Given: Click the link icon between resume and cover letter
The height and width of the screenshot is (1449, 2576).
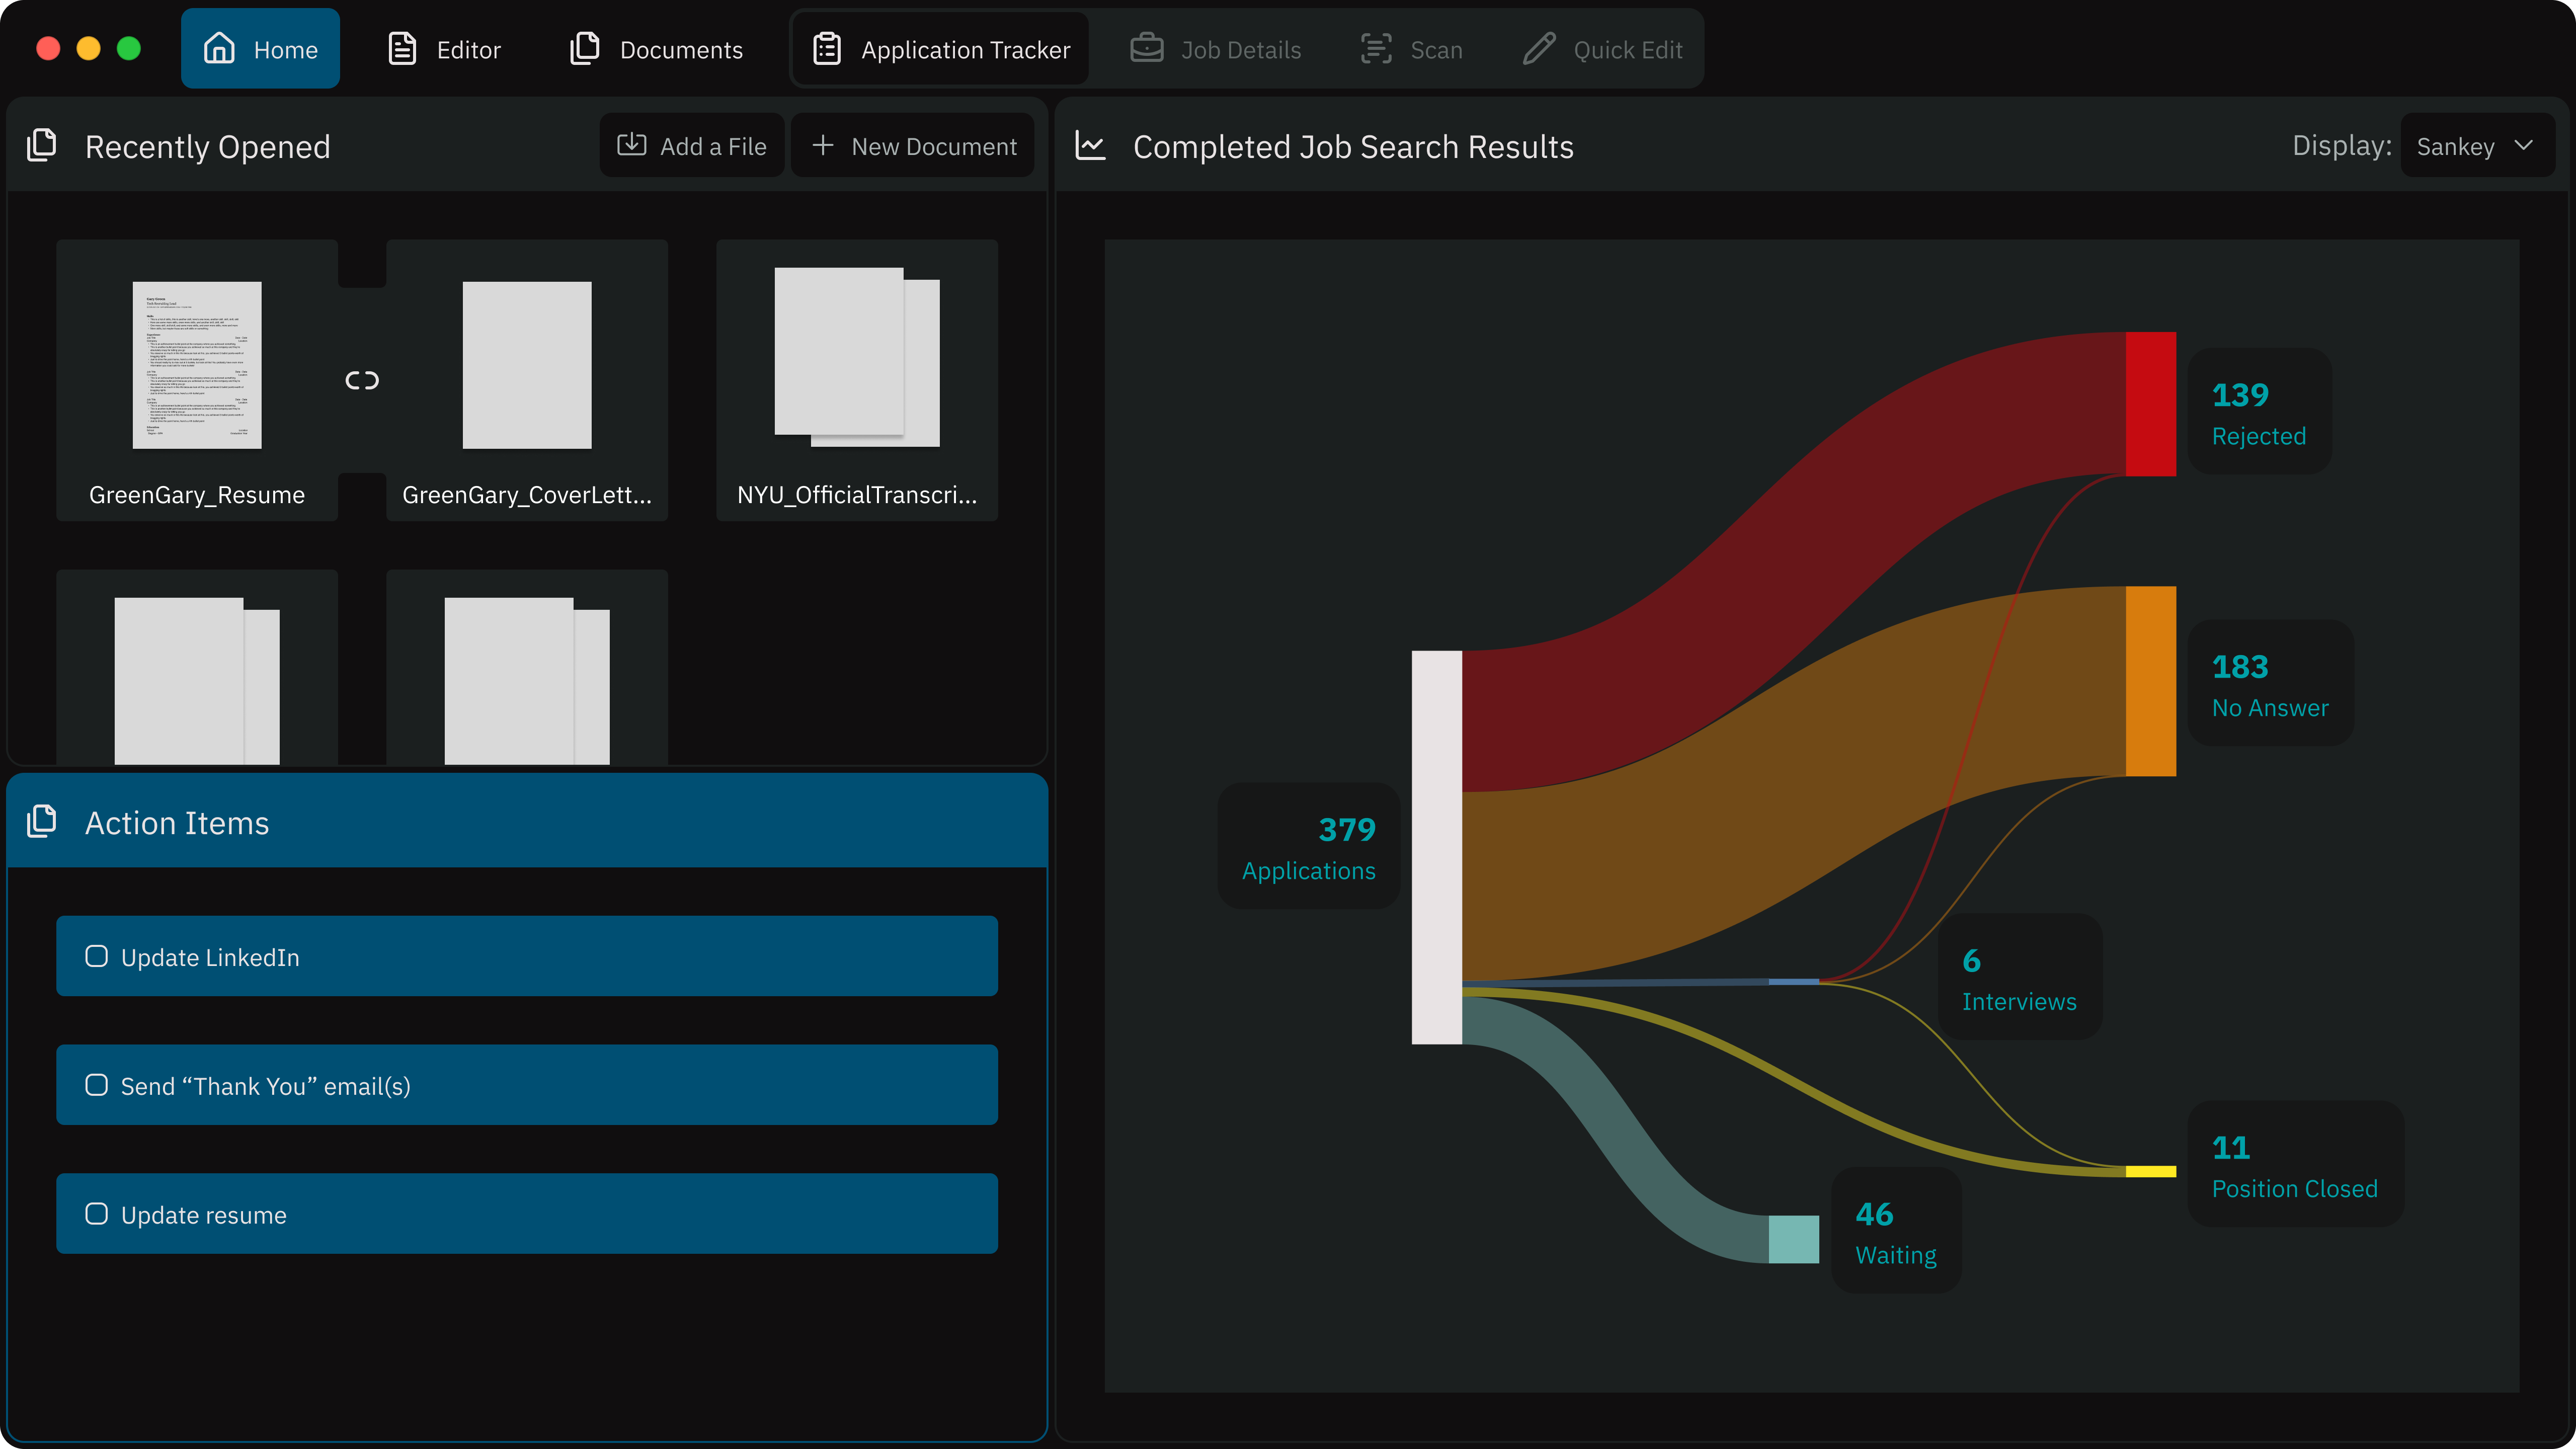Looking at the screenshot, I should (362, 379).
